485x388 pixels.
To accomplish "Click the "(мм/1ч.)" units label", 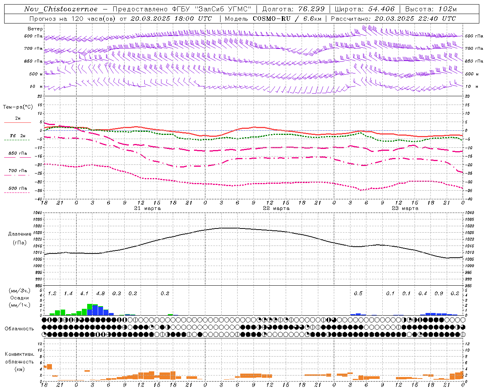I will point(19,305).
